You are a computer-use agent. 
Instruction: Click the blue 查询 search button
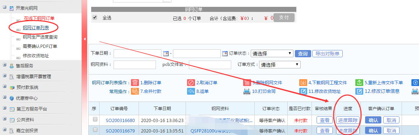(x=303, y=54)
